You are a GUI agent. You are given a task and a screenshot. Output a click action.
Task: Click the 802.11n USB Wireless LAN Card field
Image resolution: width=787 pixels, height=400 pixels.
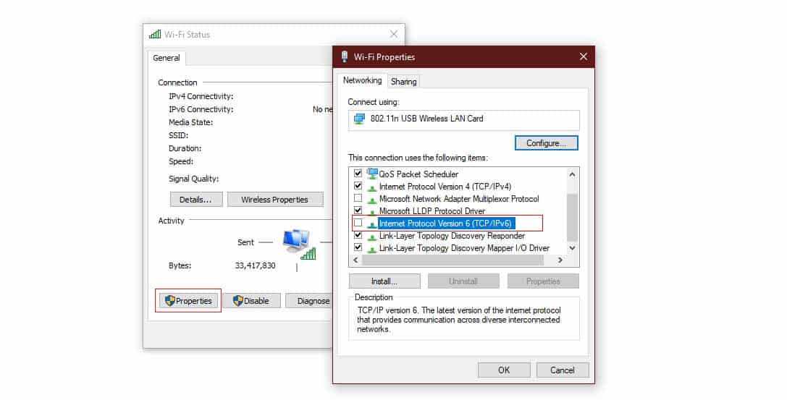[x=464, y=120]
